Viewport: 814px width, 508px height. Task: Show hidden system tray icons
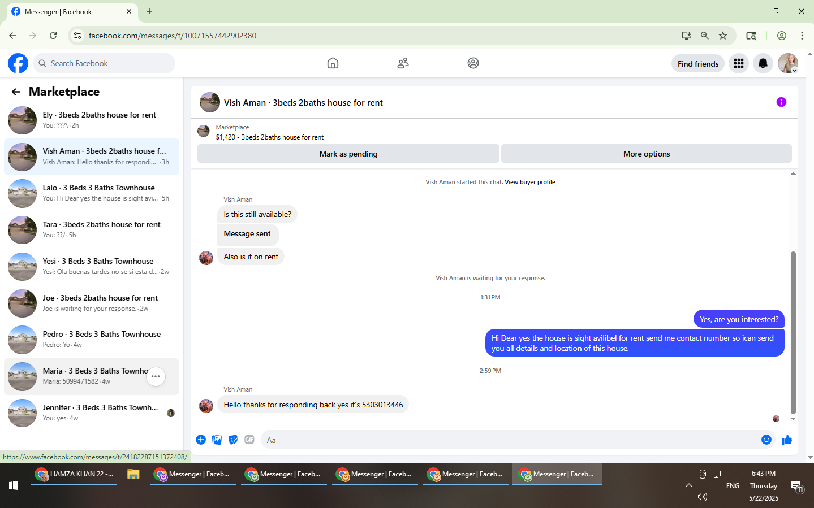[688, 485]
